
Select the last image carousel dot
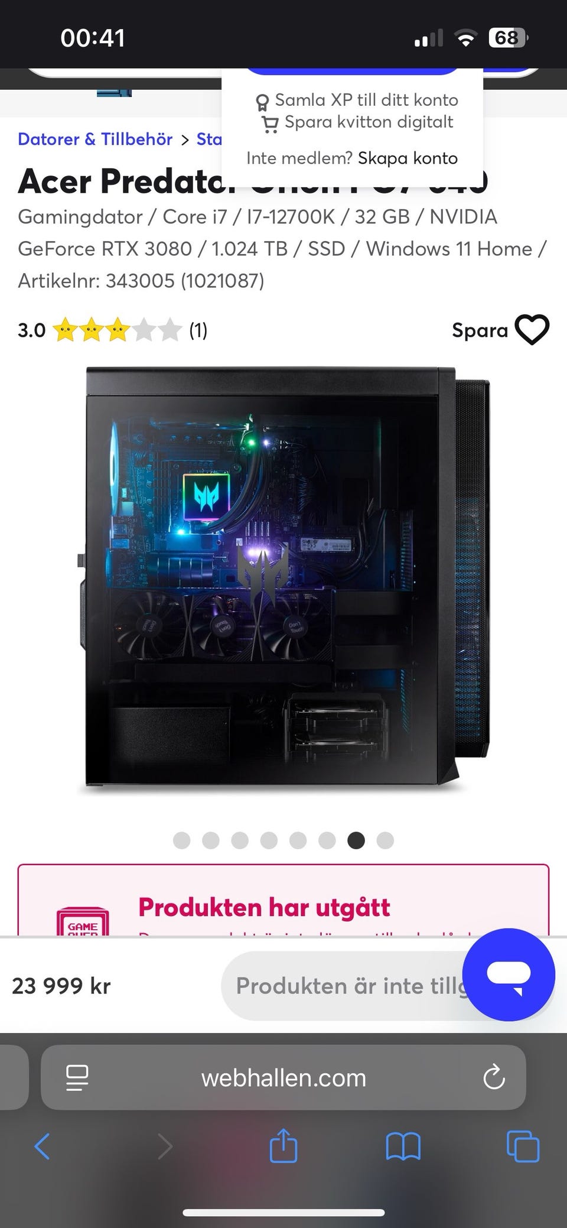[x=385, y=840]
